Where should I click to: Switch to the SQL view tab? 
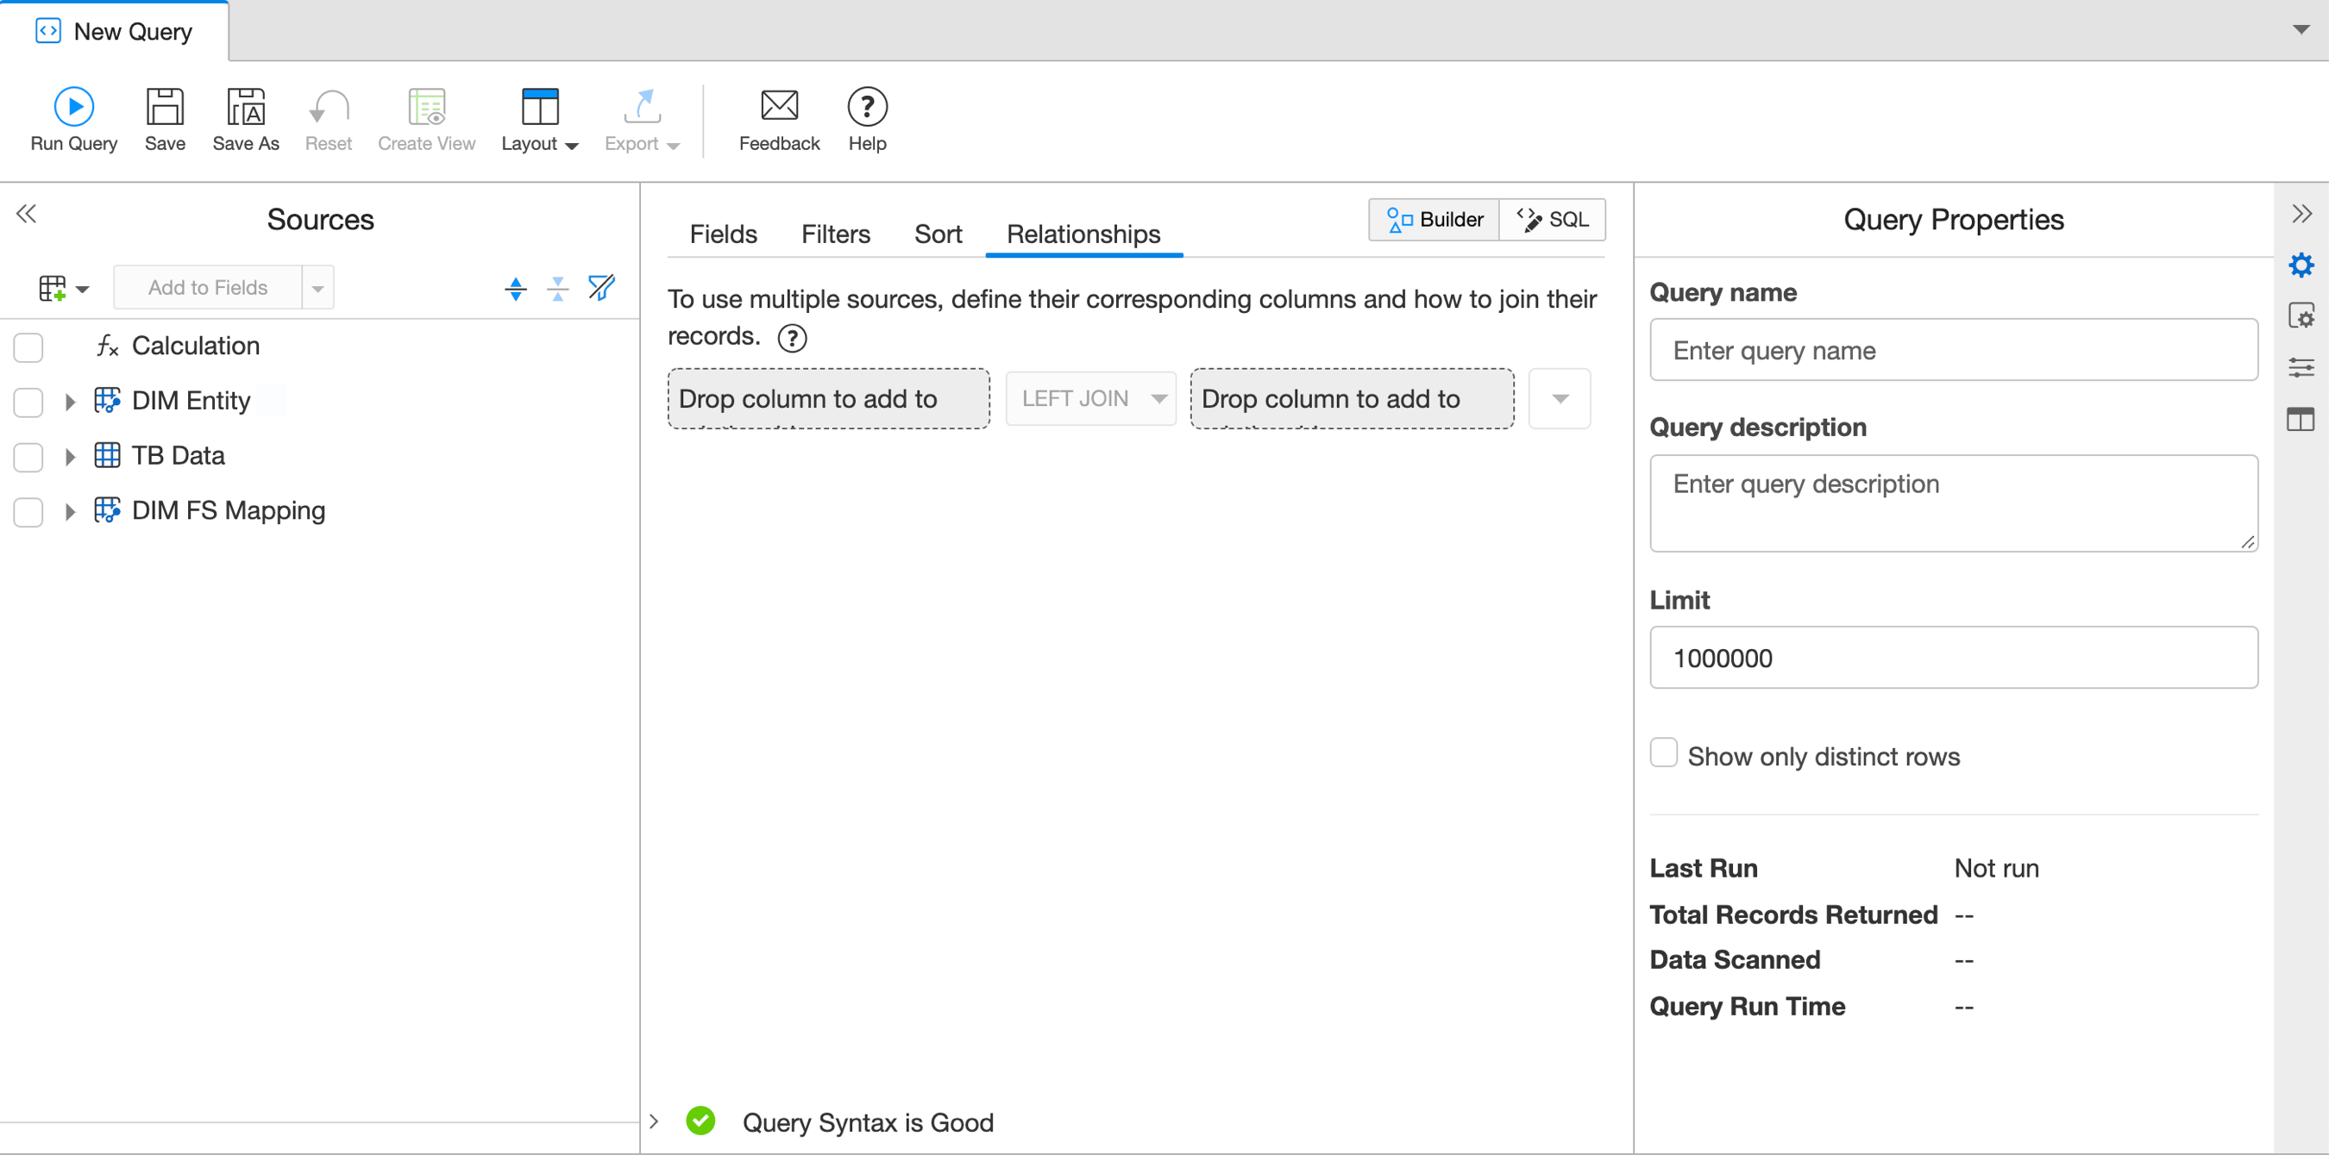point(1553,219)
